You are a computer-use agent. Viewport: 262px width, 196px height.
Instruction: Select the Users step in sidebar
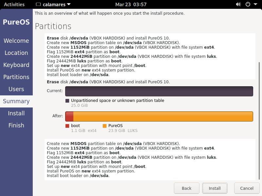click(x=16, y=89)
